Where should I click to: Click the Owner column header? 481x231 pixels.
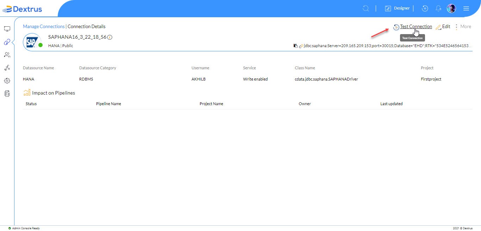coord(305,104)
